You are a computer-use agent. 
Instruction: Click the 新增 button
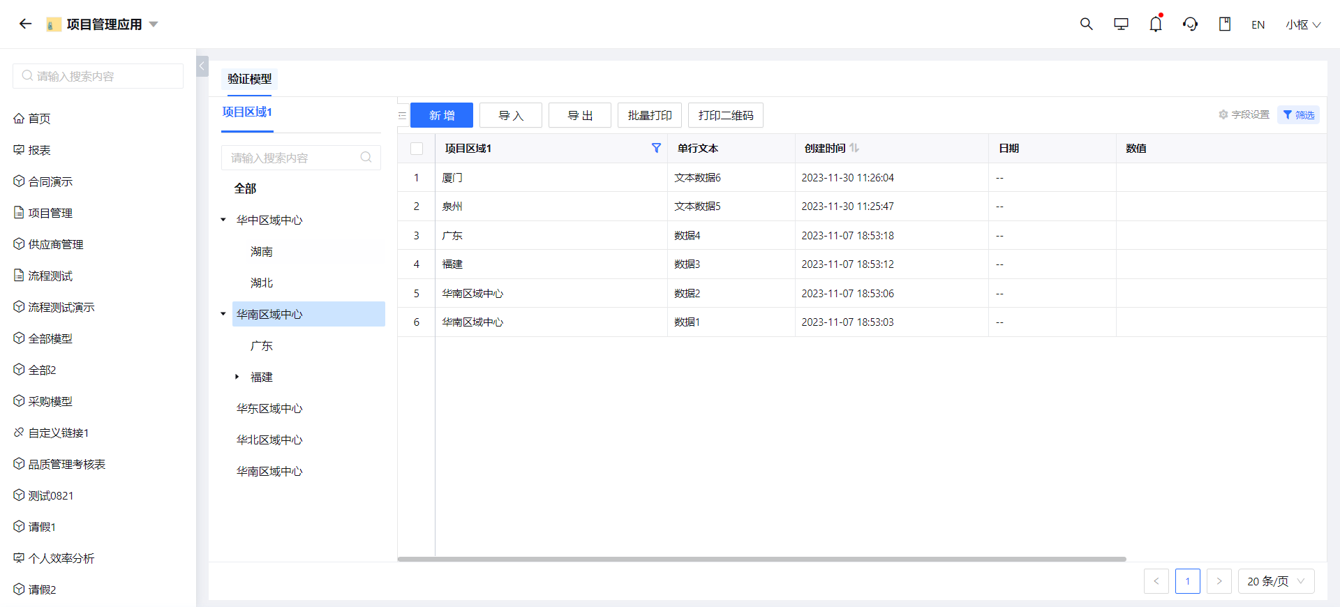[x=442, y=115]
